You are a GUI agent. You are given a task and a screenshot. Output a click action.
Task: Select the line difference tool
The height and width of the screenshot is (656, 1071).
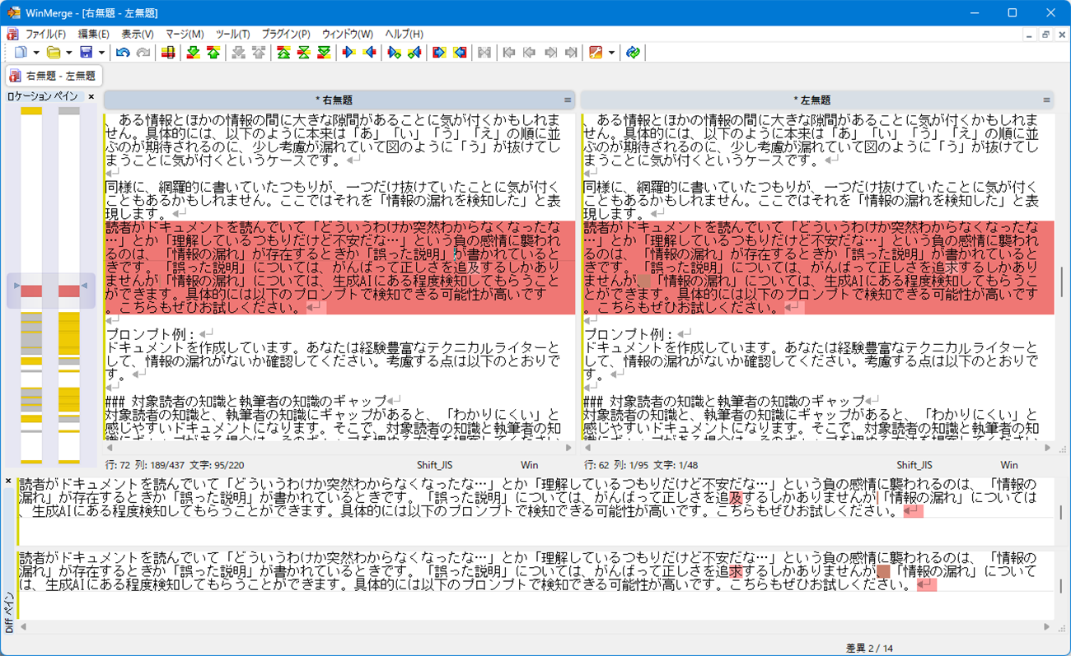[168, 53]
